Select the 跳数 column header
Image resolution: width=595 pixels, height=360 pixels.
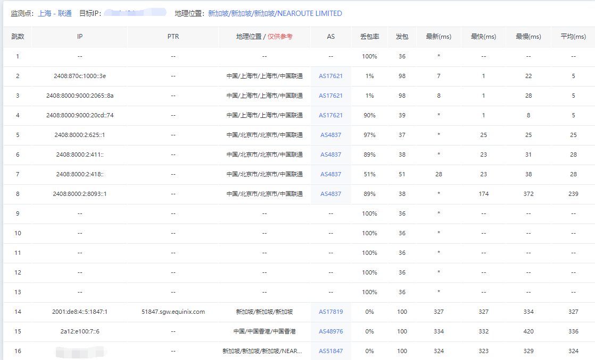pos(18,37)
